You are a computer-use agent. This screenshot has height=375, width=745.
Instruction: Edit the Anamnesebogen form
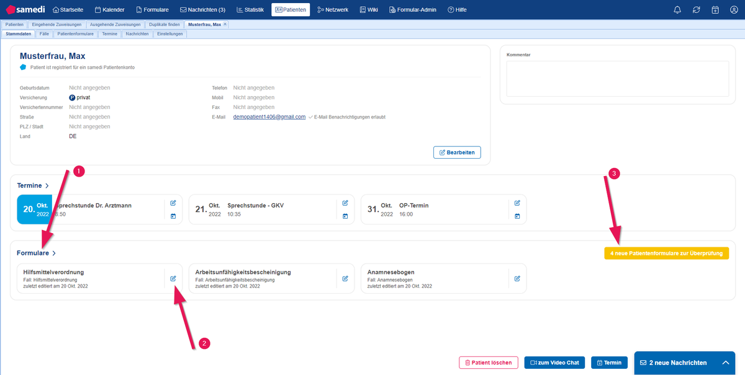click(517, 278)
